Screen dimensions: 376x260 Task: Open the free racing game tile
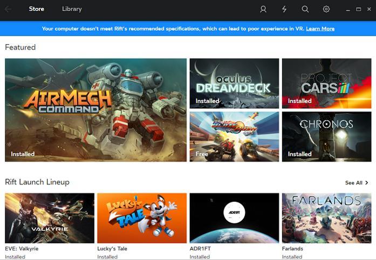pos(234,137)
